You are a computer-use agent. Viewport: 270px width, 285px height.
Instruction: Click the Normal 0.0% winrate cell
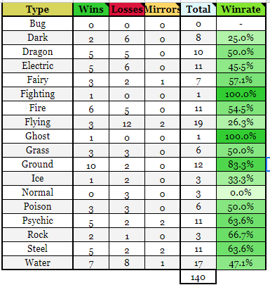click(x=241, y=193)
